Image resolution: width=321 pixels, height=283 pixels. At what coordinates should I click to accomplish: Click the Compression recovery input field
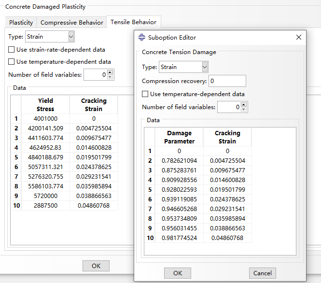coord(227,81)
